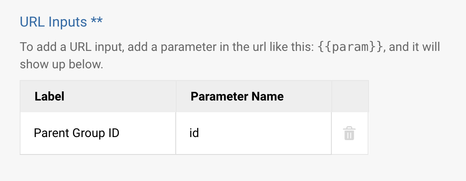Select the Label column header
Viewport: 466px width, 181px height.
[49, 96]
